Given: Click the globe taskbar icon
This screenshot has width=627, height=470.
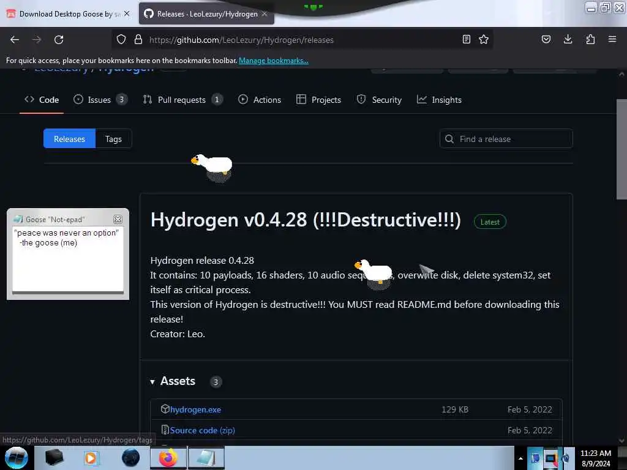Looking at the screenshot, I should coord(131,458).
